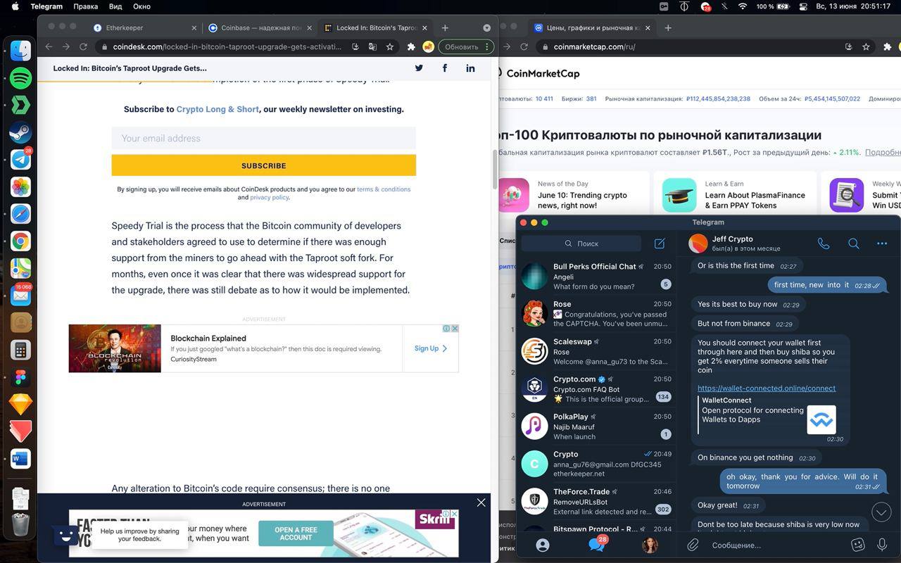Click the Сообщение message input field
Screen dimensions: 901x563
coord(774,545)
